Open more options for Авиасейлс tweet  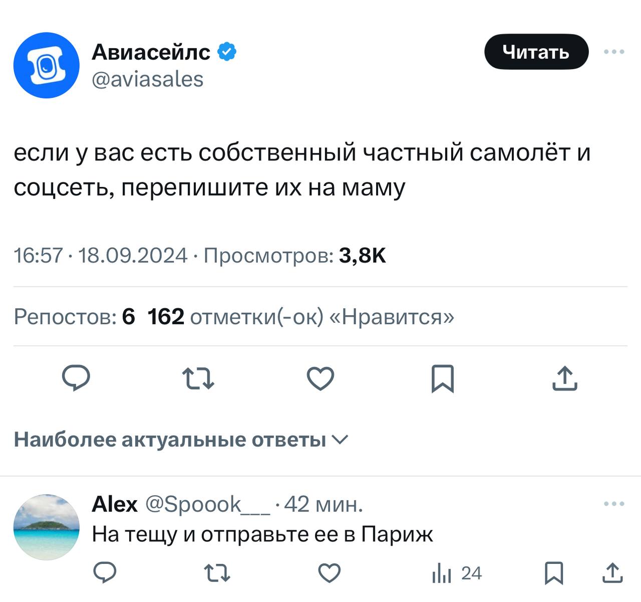tap(614, 52)
